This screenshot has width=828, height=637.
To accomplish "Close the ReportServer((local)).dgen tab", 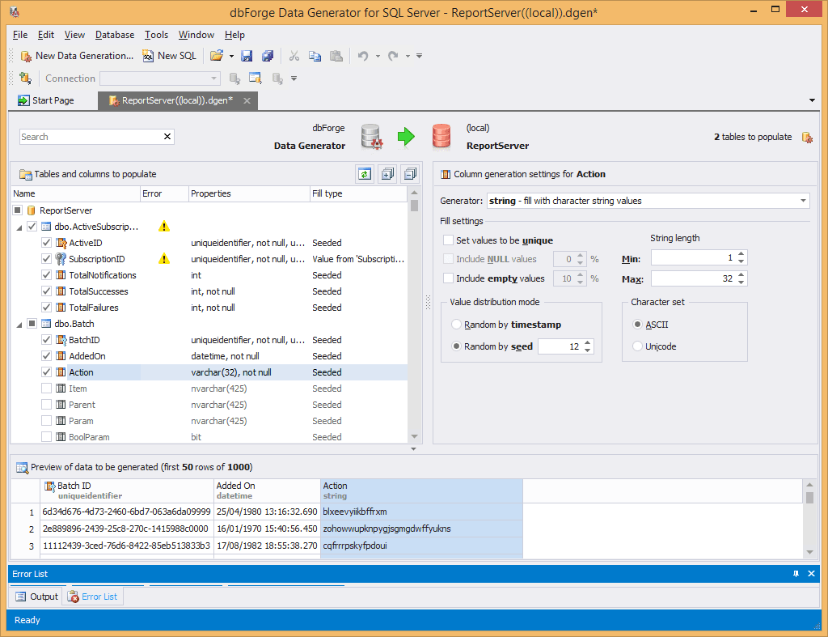I will pos(247,100).
